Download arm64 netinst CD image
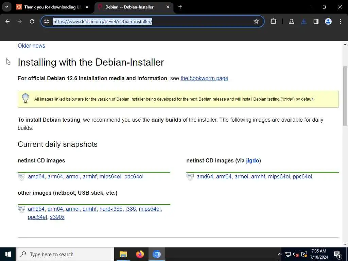This screenshot has height=261, width=348. point(55,177)
